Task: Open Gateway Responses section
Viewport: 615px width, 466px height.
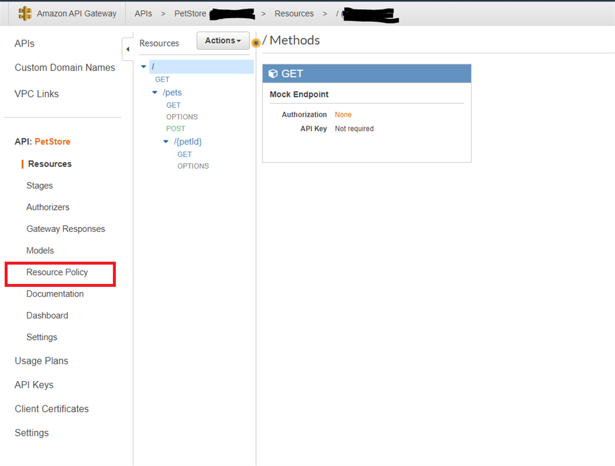Action: (66, 229)
